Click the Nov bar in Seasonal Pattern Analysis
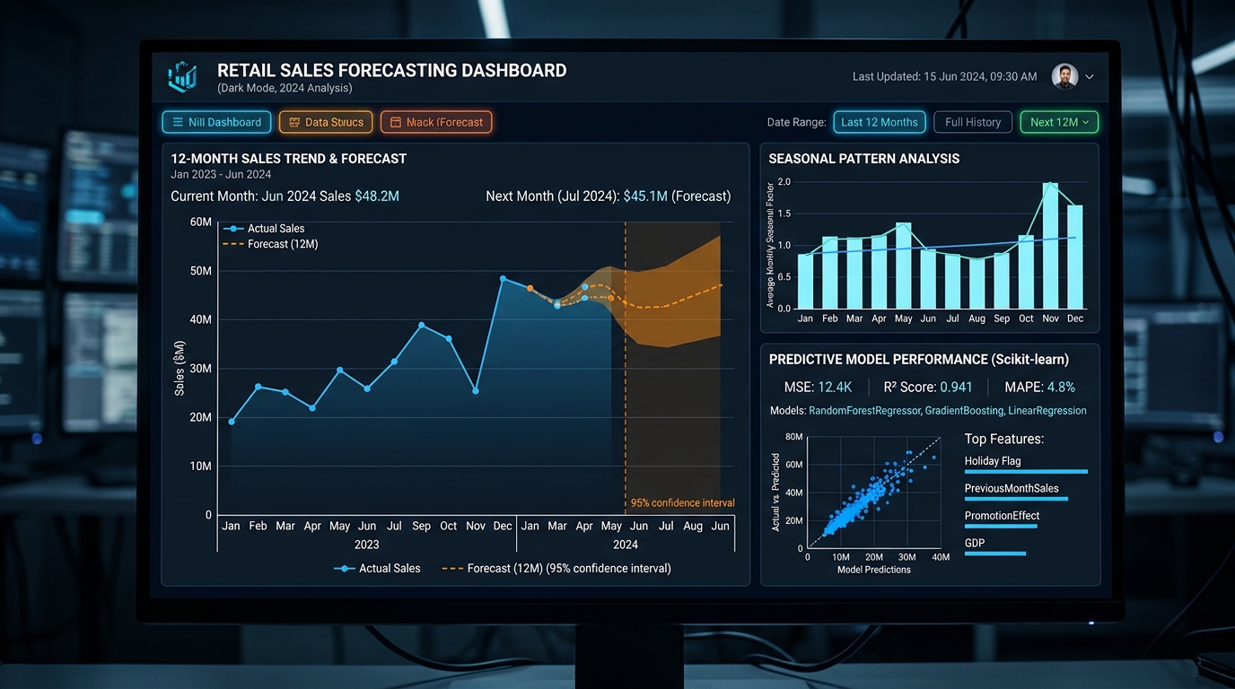Screen dimensions: 1235x689 pyautogui.click(x=1050, y=246)
